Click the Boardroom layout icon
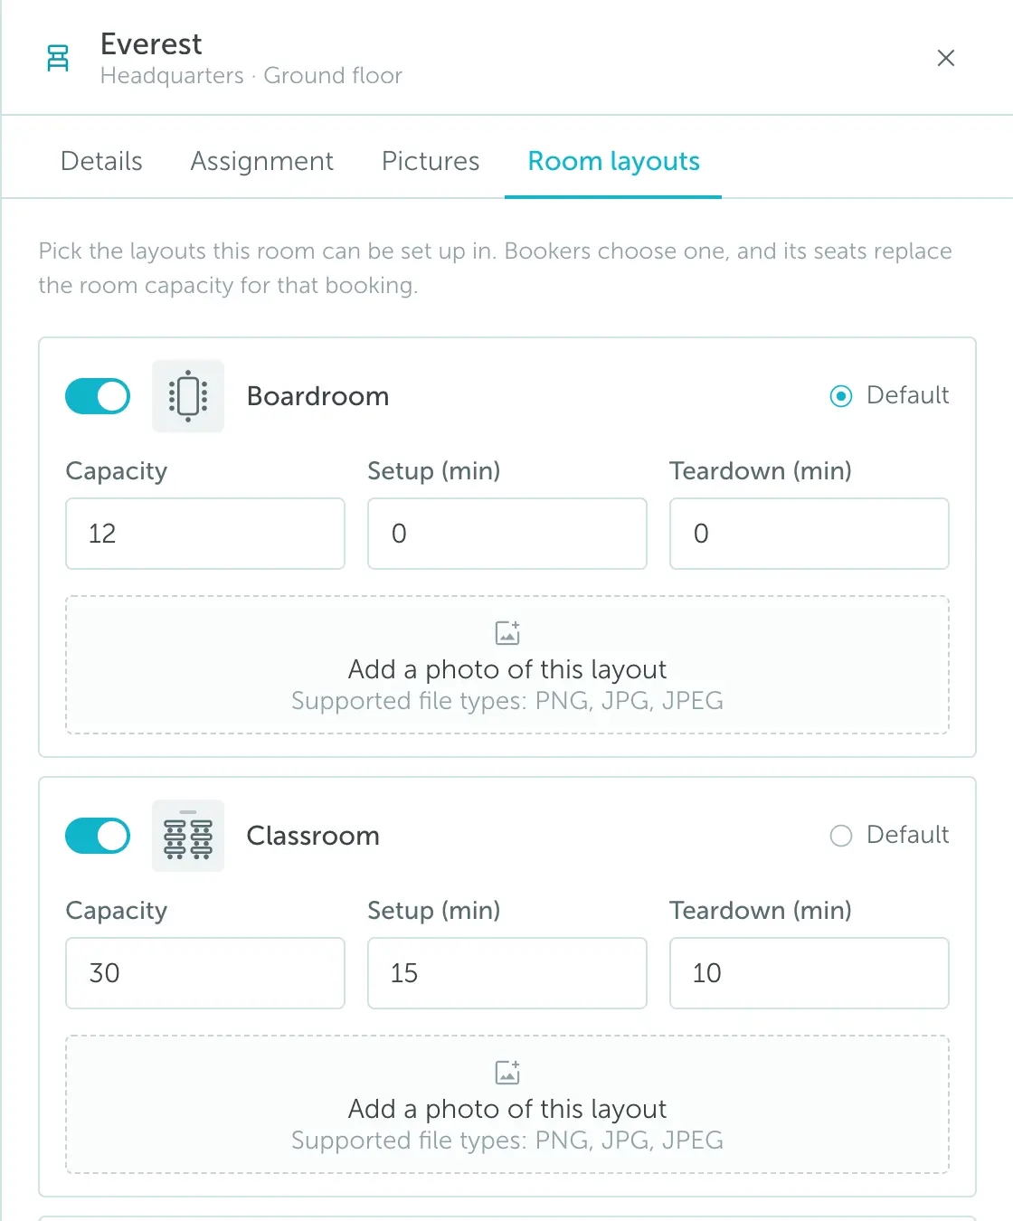 tap(188, 396)
